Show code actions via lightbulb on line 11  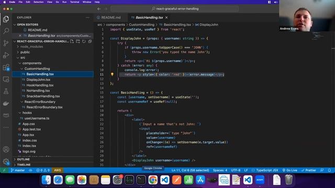click(x=112, y=74)
